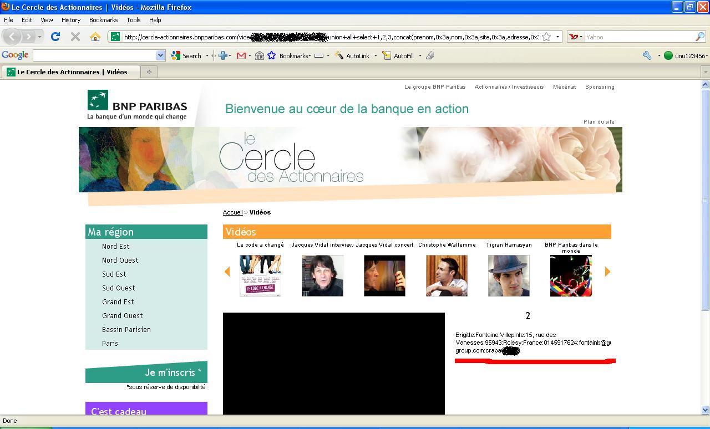Click the Actionnaires / Investisseurs link

(x=509, y=87)
